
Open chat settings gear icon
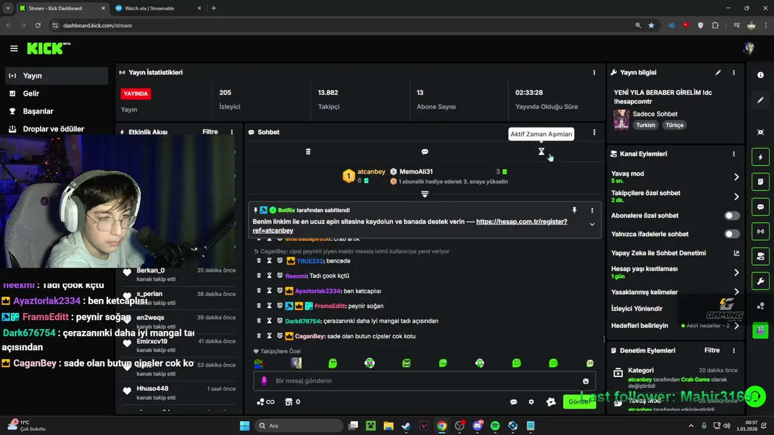coord(532,402)
